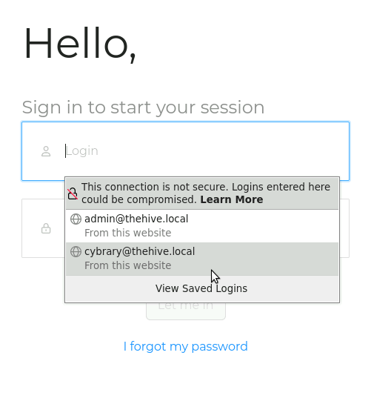Open the Learn More link in the warning
The image size is (391, 401).
pyautogui.click(x=232, y=199)
